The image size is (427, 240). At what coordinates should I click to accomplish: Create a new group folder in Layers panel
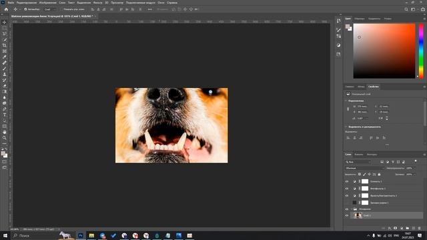(x=408, y=228)
